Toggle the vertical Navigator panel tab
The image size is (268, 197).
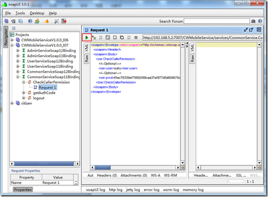pos(5,38)
